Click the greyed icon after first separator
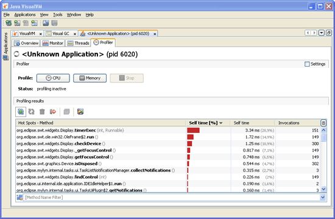This screenshot has height=219, width=335. [66, 112]
